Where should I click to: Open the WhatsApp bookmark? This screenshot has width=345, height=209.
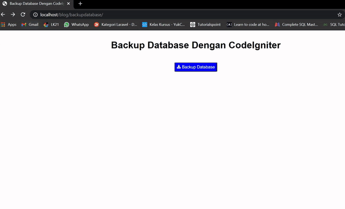pos(77,25)
